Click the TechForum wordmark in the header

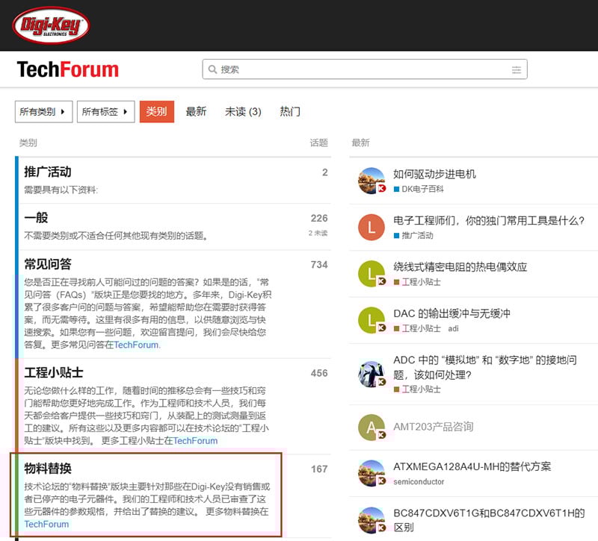click(x=68, y=69)
